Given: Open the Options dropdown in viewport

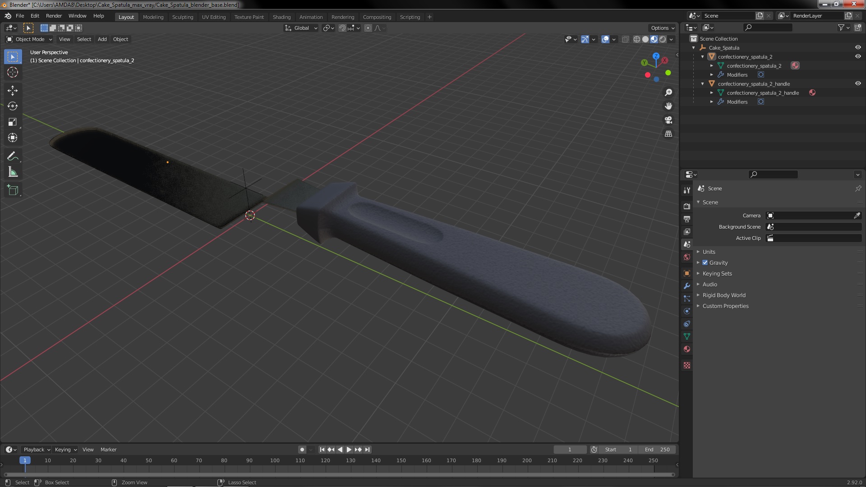Looking at the screenshot, I should point(662,28).
